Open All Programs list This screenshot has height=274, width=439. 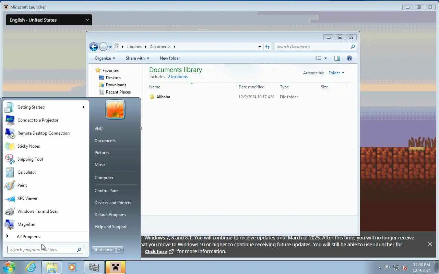click(x=46, y=237)
